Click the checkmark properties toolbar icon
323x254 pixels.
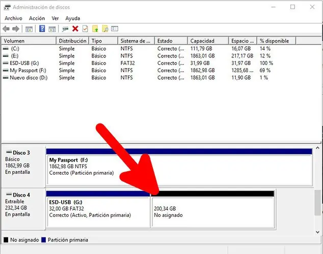[85, 29]
